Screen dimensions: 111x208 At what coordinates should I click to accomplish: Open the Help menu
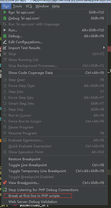click(56, 6)
